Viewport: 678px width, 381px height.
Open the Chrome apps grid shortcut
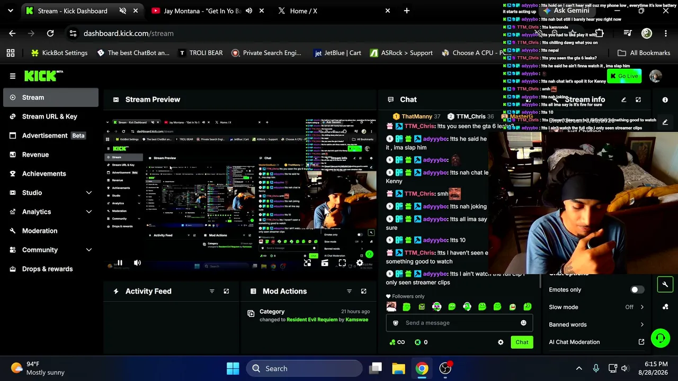pos(11,53)
